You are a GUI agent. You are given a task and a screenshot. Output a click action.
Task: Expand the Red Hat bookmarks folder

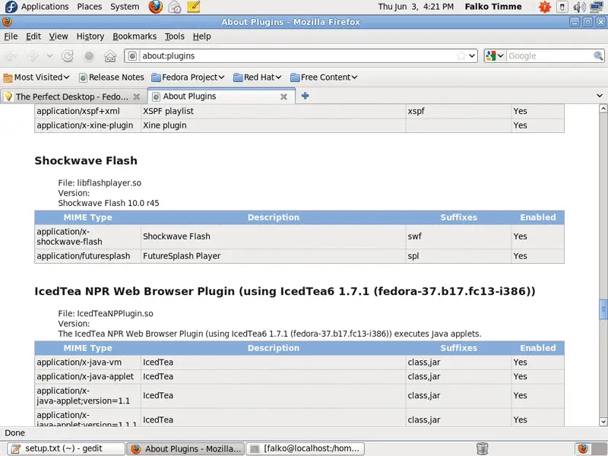(258, 78)
